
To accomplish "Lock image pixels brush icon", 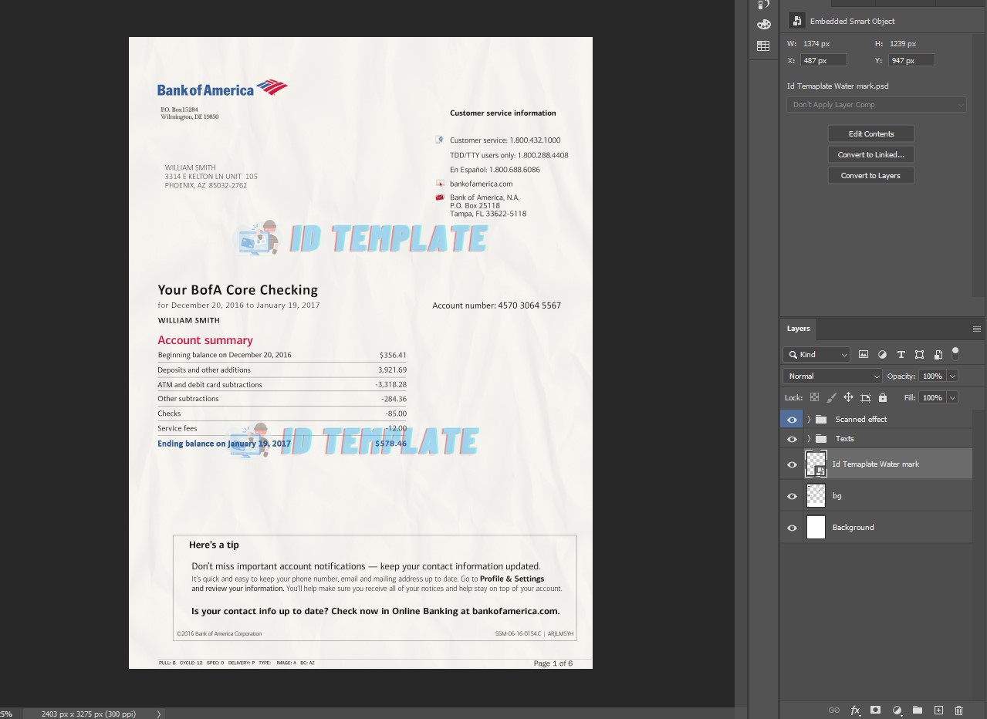I will [x=831, y=397].
